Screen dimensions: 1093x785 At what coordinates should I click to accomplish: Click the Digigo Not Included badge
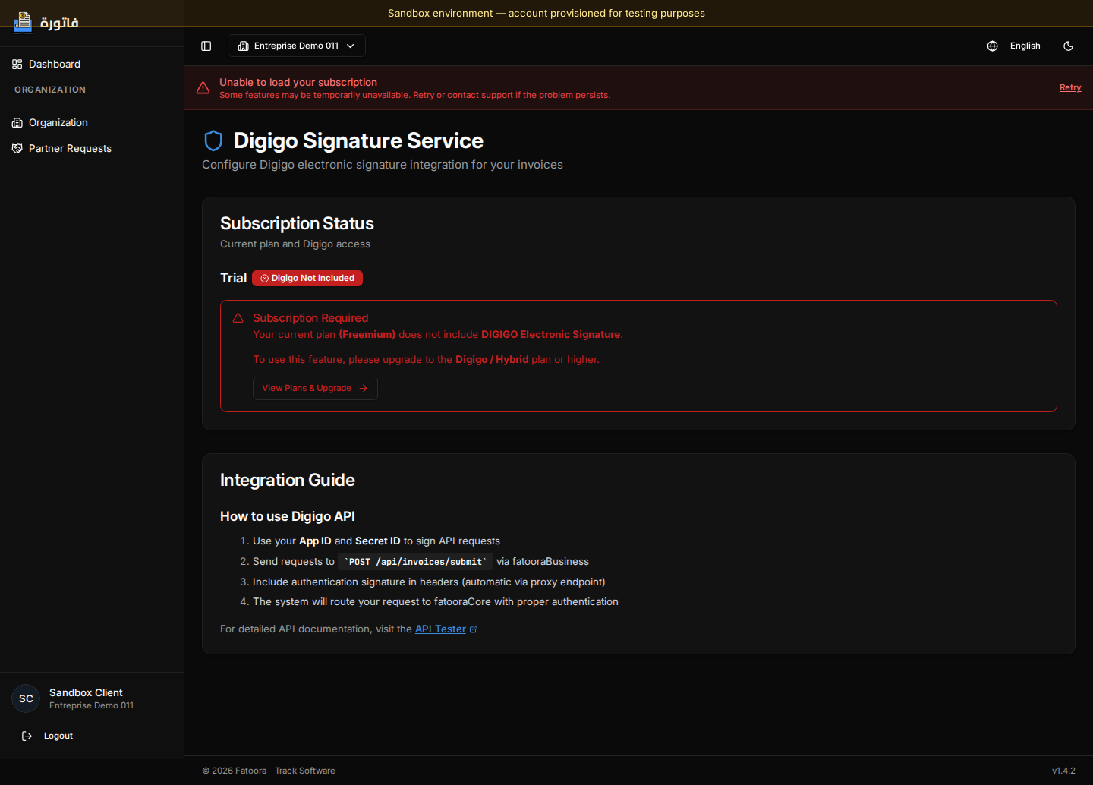pyautogui.click(x=307, y=278)
